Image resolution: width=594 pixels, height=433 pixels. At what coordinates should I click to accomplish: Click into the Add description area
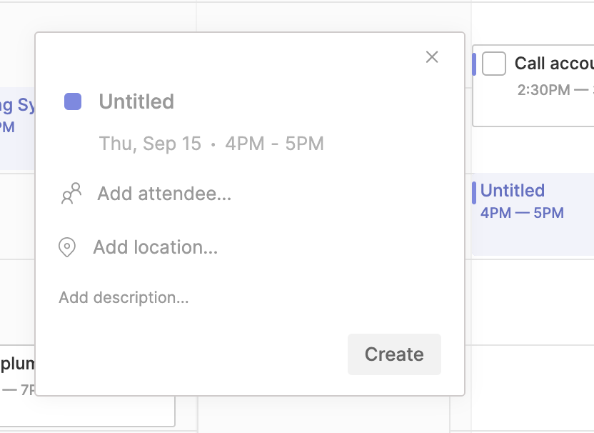[124, 297]
